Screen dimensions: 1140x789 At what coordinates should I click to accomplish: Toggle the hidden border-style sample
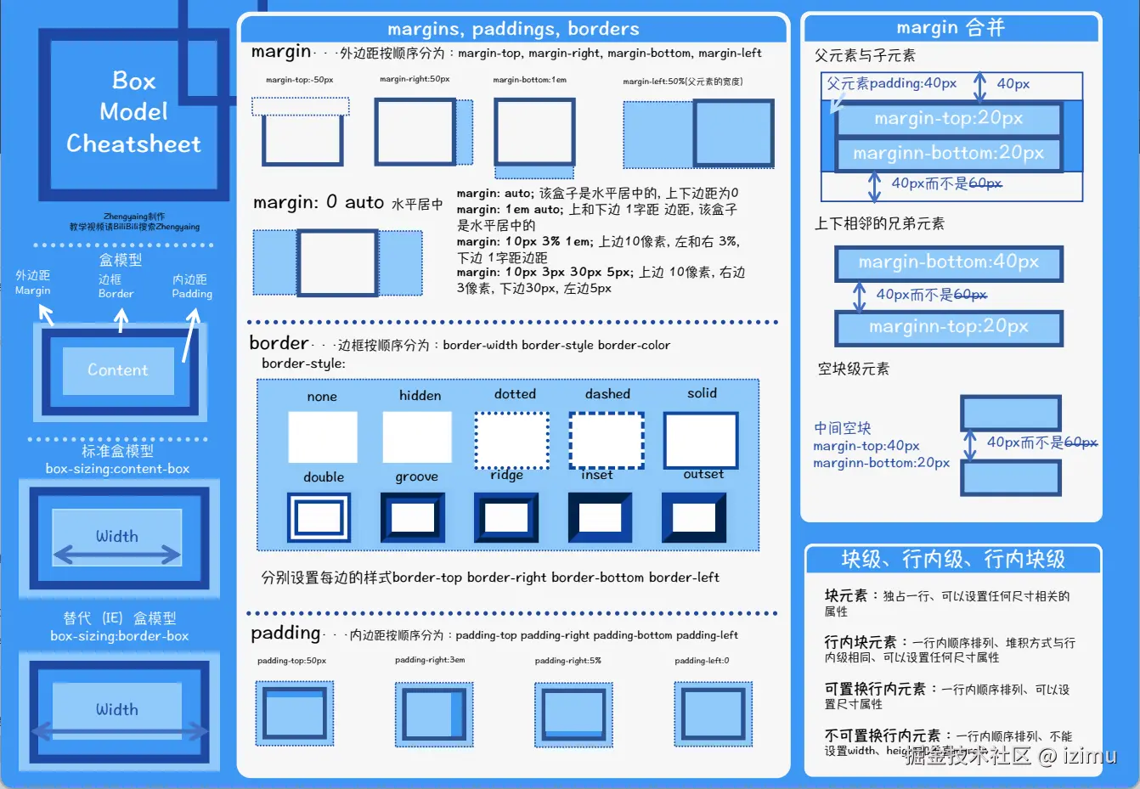tap(418, 437)
